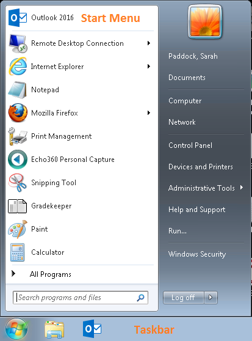This screenshot has width=252, height=341.
Task: Open the Calculator app icon
Action: coord(17,252)
